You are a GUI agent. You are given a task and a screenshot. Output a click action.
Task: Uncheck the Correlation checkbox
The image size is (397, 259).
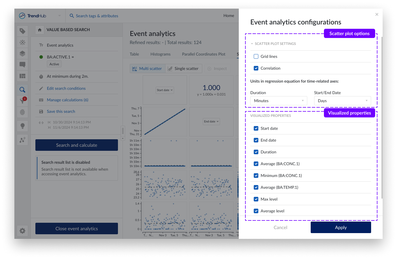tap(256, 68)
